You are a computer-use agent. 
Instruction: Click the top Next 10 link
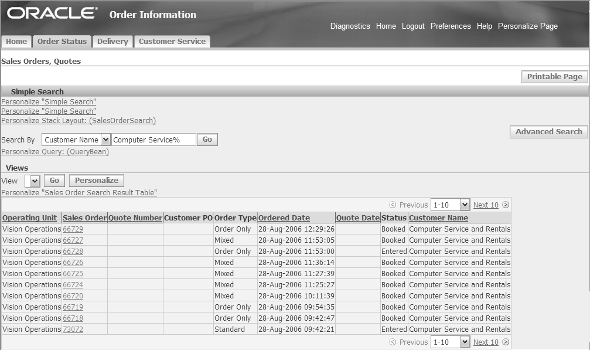click(x=486, y=205)
